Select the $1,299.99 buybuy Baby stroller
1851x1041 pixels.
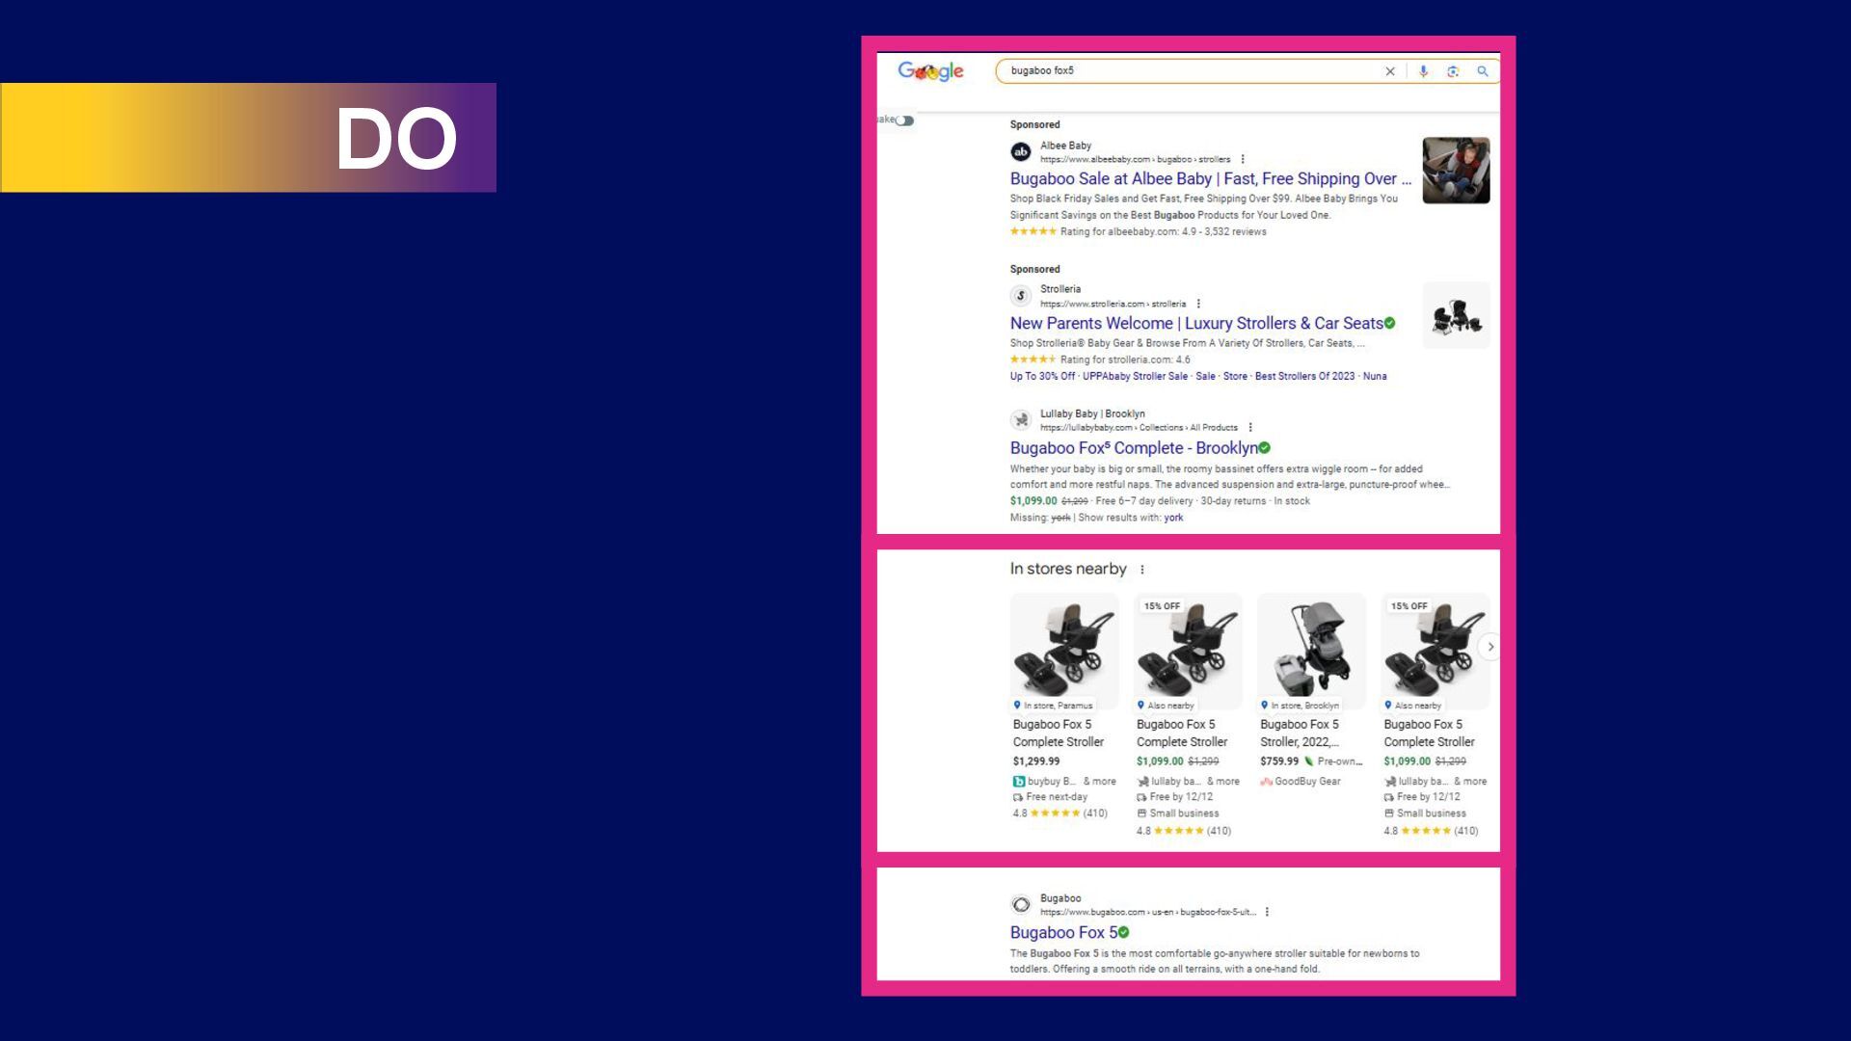tap(1064, 652)
